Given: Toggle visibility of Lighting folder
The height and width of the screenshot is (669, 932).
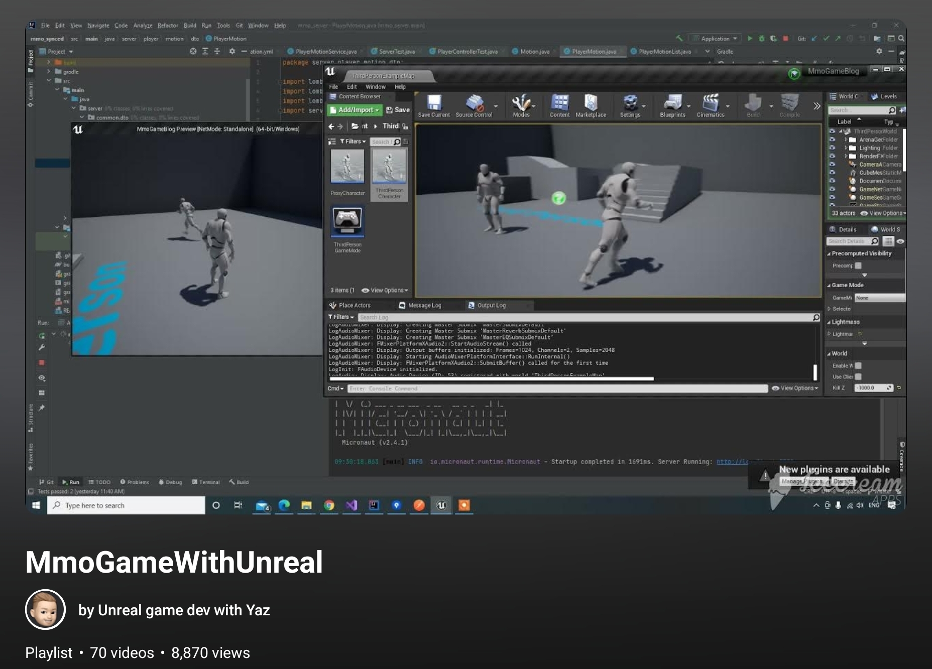Looking at the screenshot, I should [832, 148].
